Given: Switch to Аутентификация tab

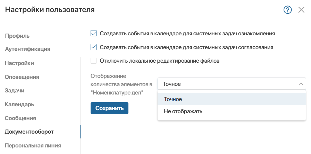Looking at the screenshot, I should pyautogui.click(x=27, y=49).
